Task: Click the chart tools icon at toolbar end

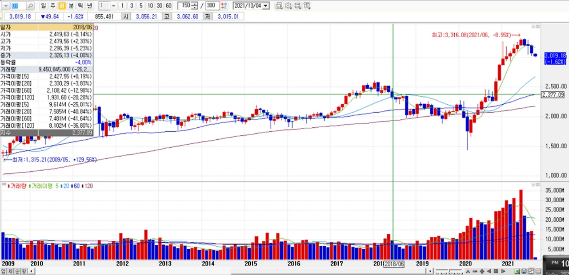Action: (x=306, y=6)
